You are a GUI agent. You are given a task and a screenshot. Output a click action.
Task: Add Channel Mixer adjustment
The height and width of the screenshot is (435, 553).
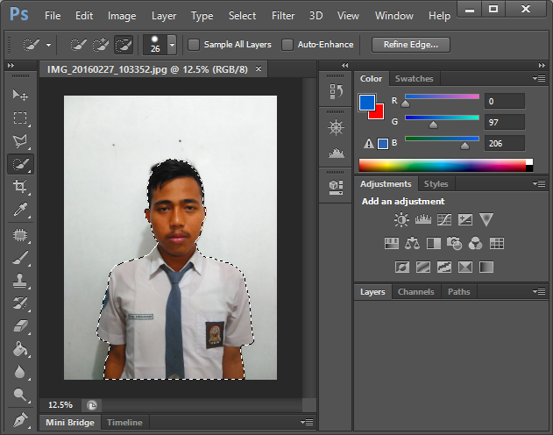point(475,244)
